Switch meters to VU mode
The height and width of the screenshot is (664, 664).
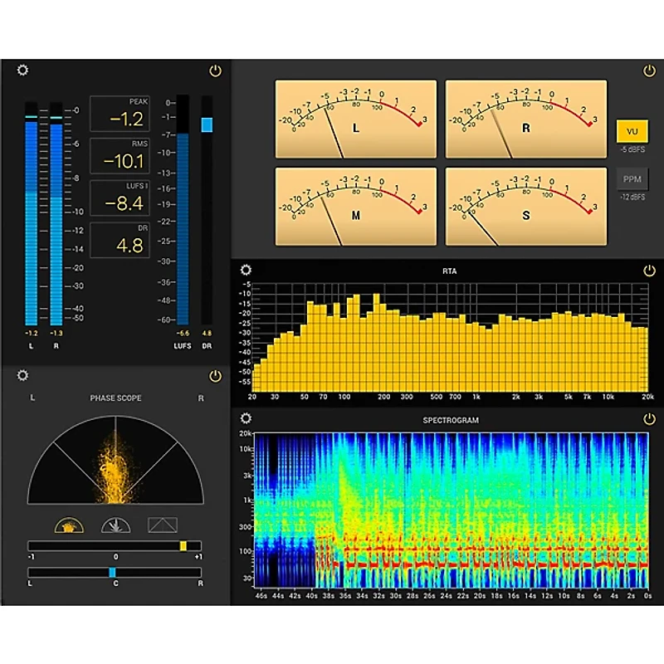pyautogui.click(x=632, y=131)
